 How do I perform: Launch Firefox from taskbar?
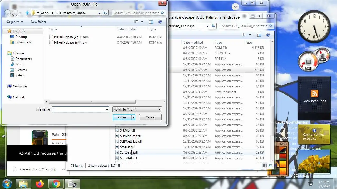tap(40, 184)
